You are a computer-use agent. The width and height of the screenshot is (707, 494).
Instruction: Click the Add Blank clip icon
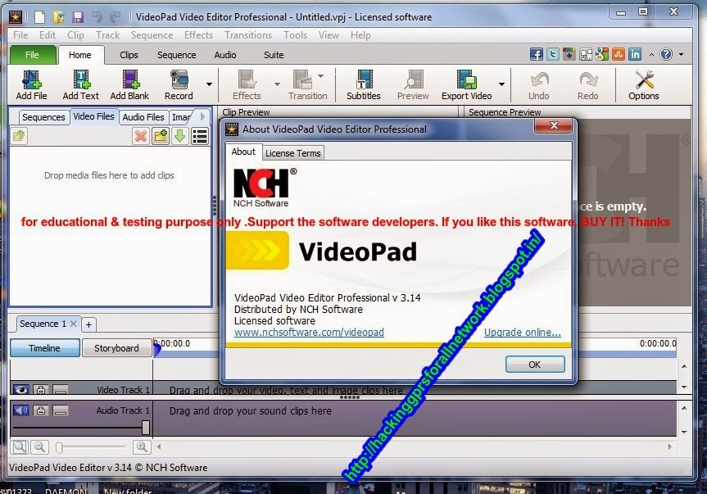coord(129,84)
